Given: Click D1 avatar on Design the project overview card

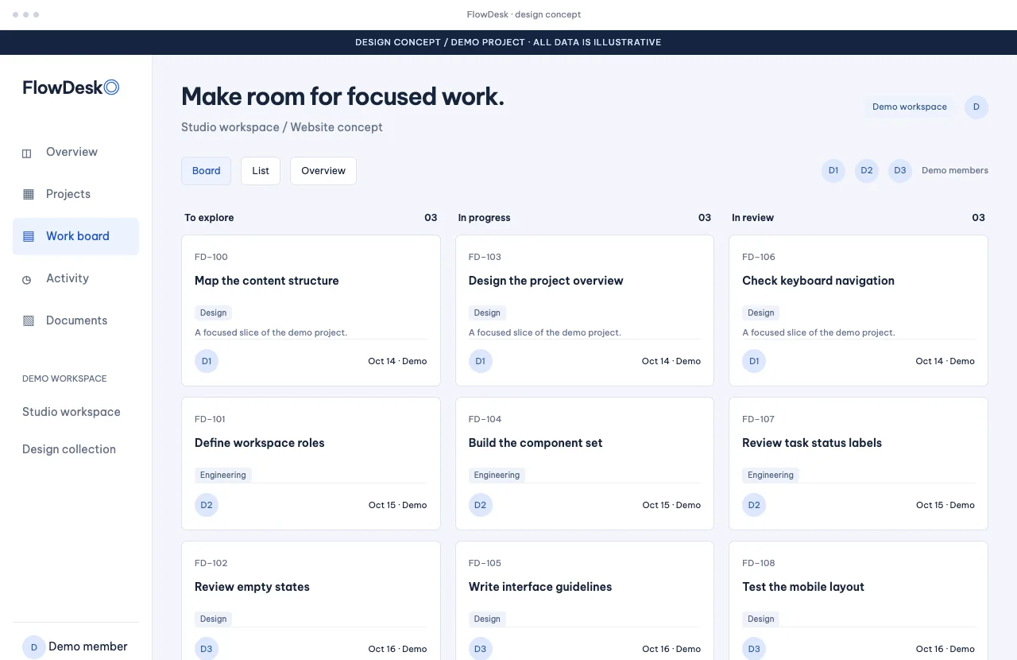Looking at the screenshot, I should [x=481, y=361].
